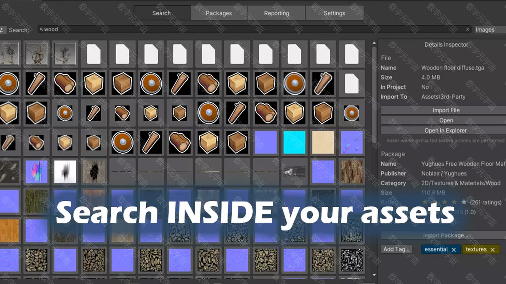
Task: Click the 'Import To' label
Action: [x=394, y=97]
